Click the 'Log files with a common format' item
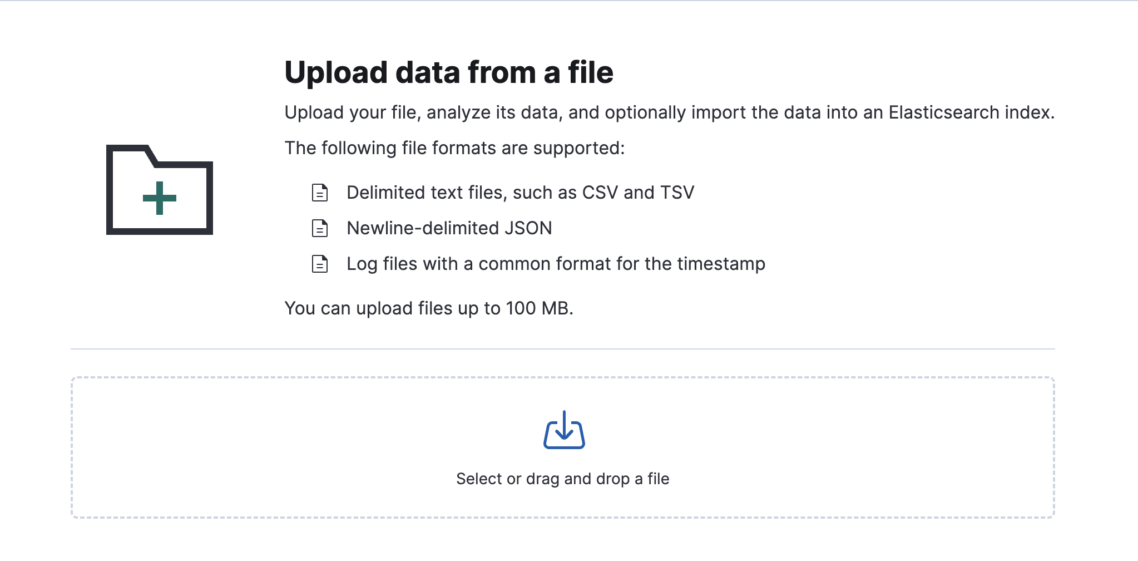This screenshot has width=1138, height=561. [x=556, y=264]
